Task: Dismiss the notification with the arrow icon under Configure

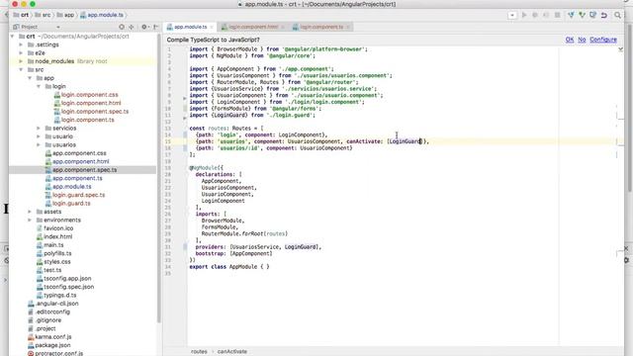Action: point(620,49)
